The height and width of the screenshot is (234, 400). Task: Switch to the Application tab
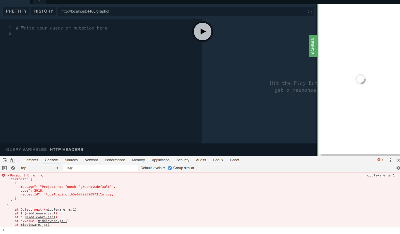[161, 160]
